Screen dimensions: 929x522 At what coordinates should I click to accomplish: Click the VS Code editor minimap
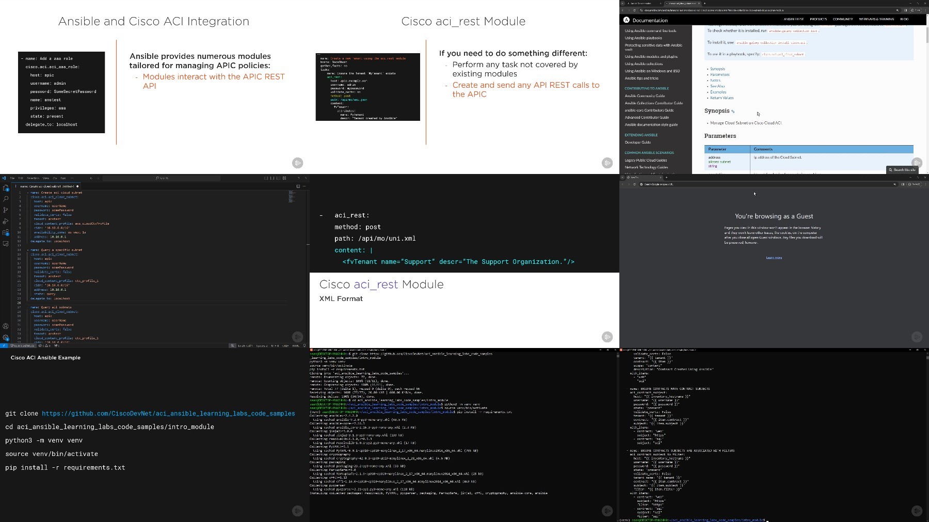[292, 196]
